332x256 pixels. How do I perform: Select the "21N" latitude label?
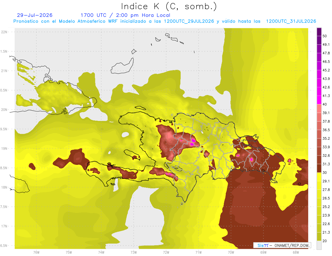tap(4, 71)
